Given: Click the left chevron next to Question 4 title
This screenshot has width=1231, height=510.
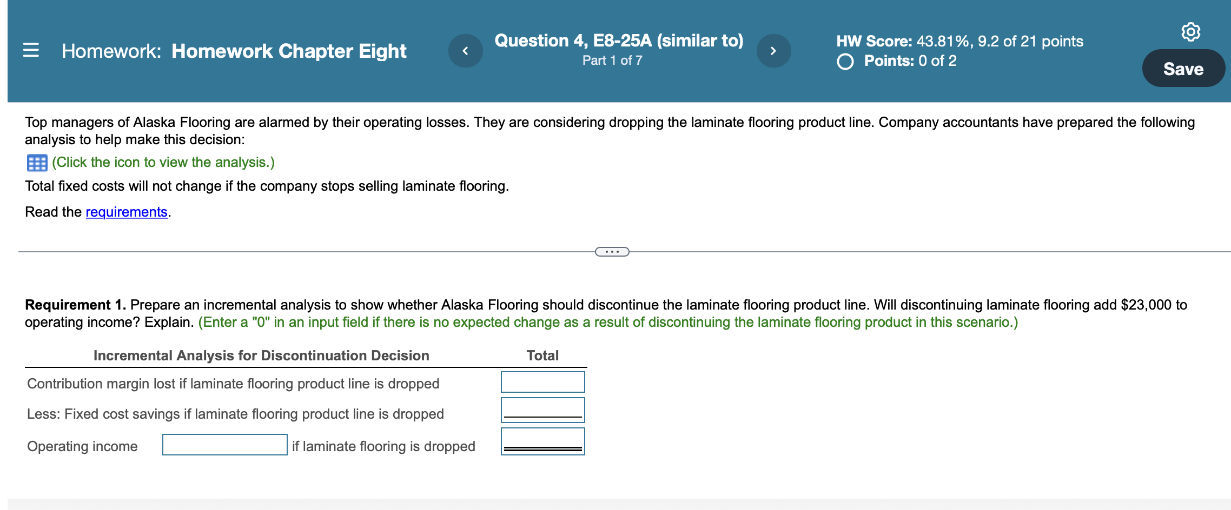Looking at the screenshot, I should tap(465, 50).
